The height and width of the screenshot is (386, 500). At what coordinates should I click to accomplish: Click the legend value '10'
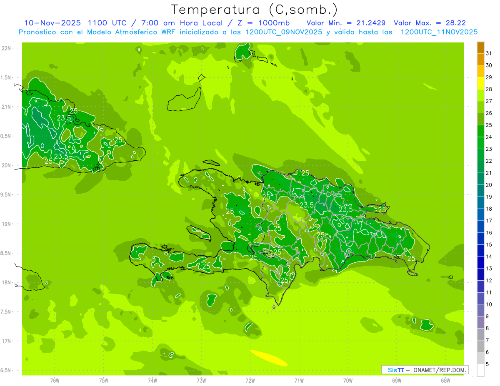(489, 304)
